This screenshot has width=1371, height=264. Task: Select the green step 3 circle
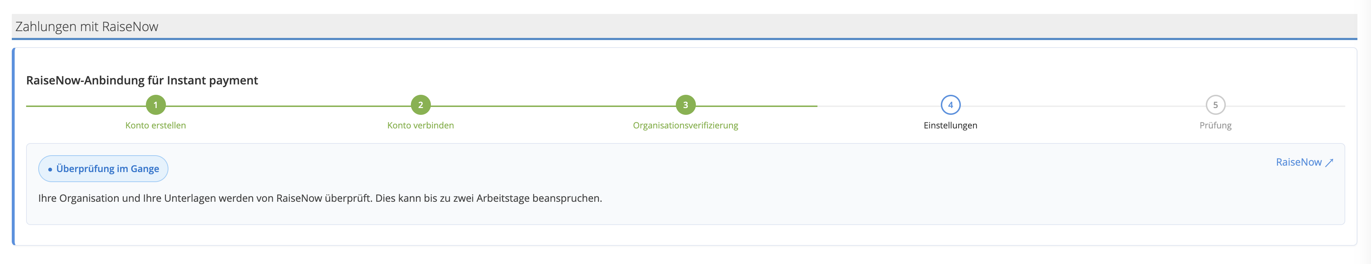point(685,105)
